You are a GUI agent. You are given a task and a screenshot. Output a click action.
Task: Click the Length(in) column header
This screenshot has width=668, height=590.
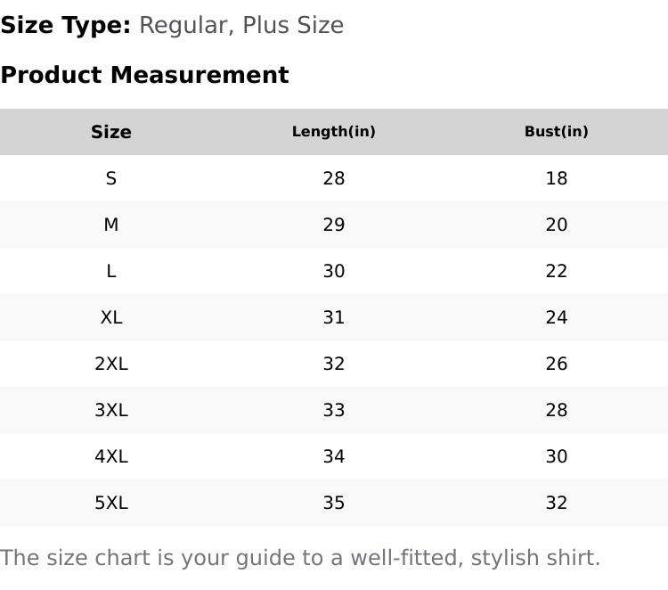(334, 132)
